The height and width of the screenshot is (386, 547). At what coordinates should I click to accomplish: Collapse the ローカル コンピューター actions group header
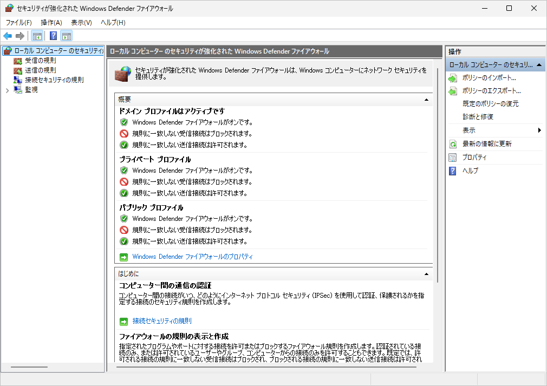539,65
